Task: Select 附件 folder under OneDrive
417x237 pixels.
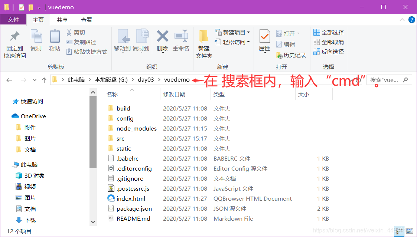Action: click(x=26, y=127)
